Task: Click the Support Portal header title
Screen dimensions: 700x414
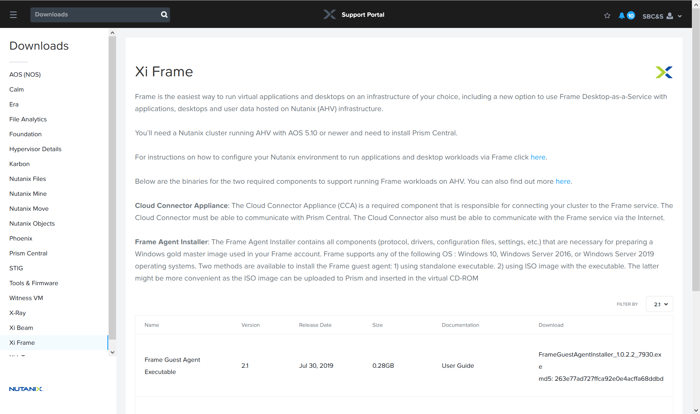Action: pyautogui.click(x=363, y=15)
